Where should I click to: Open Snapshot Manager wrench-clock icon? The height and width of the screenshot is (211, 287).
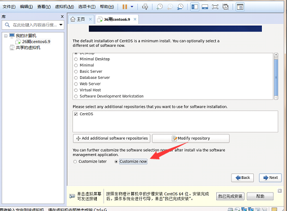point(180,7)
